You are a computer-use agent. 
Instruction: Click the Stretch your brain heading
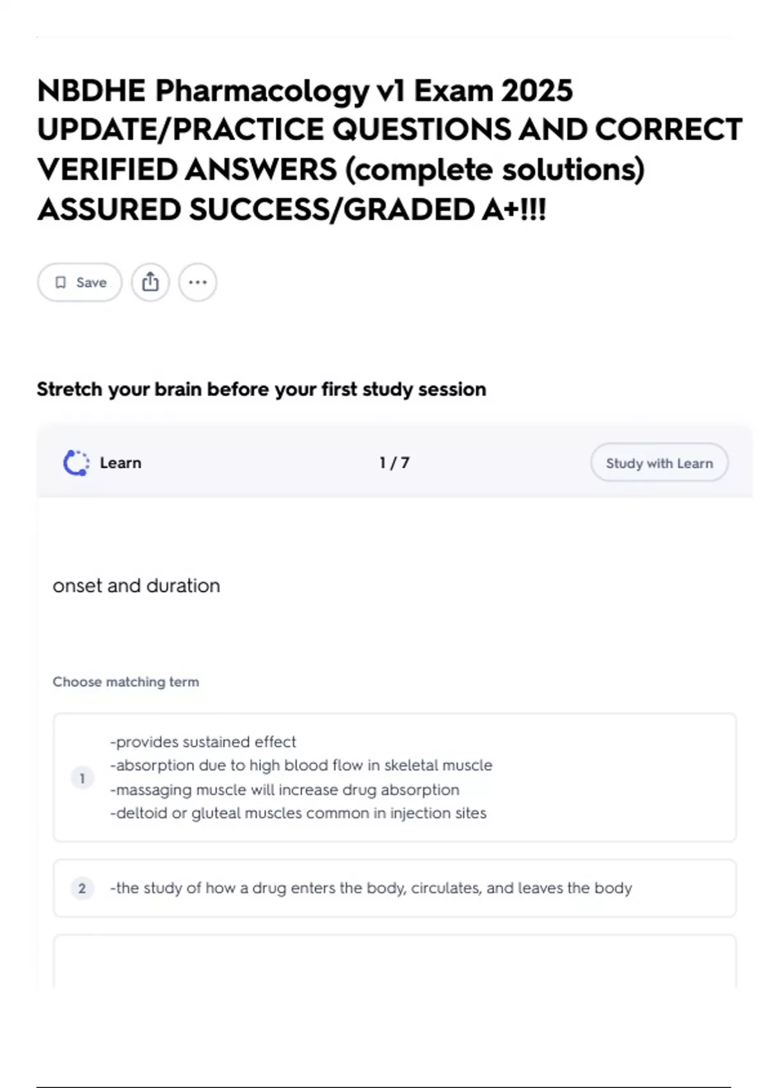pyautogui.click(x=261, y=389)
